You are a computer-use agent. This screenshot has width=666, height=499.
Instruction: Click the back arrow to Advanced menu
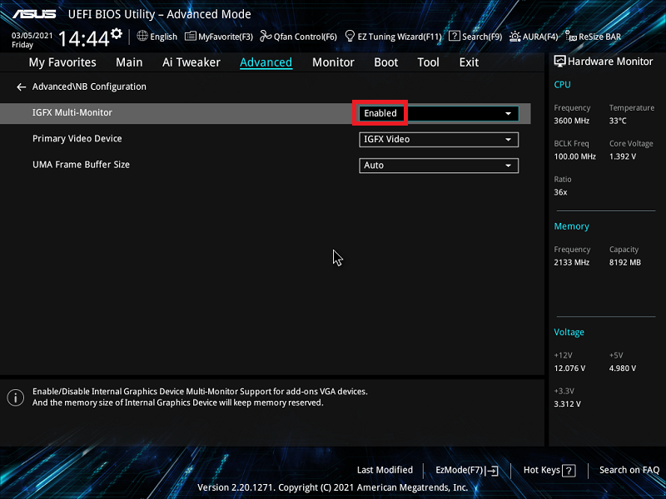[x=22, y=86]
